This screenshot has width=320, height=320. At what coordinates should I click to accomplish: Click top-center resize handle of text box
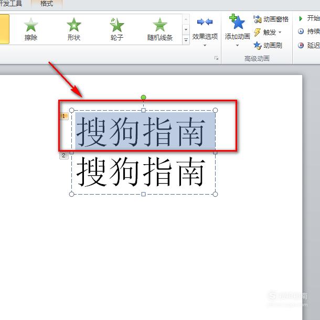[x=143, y=110]
